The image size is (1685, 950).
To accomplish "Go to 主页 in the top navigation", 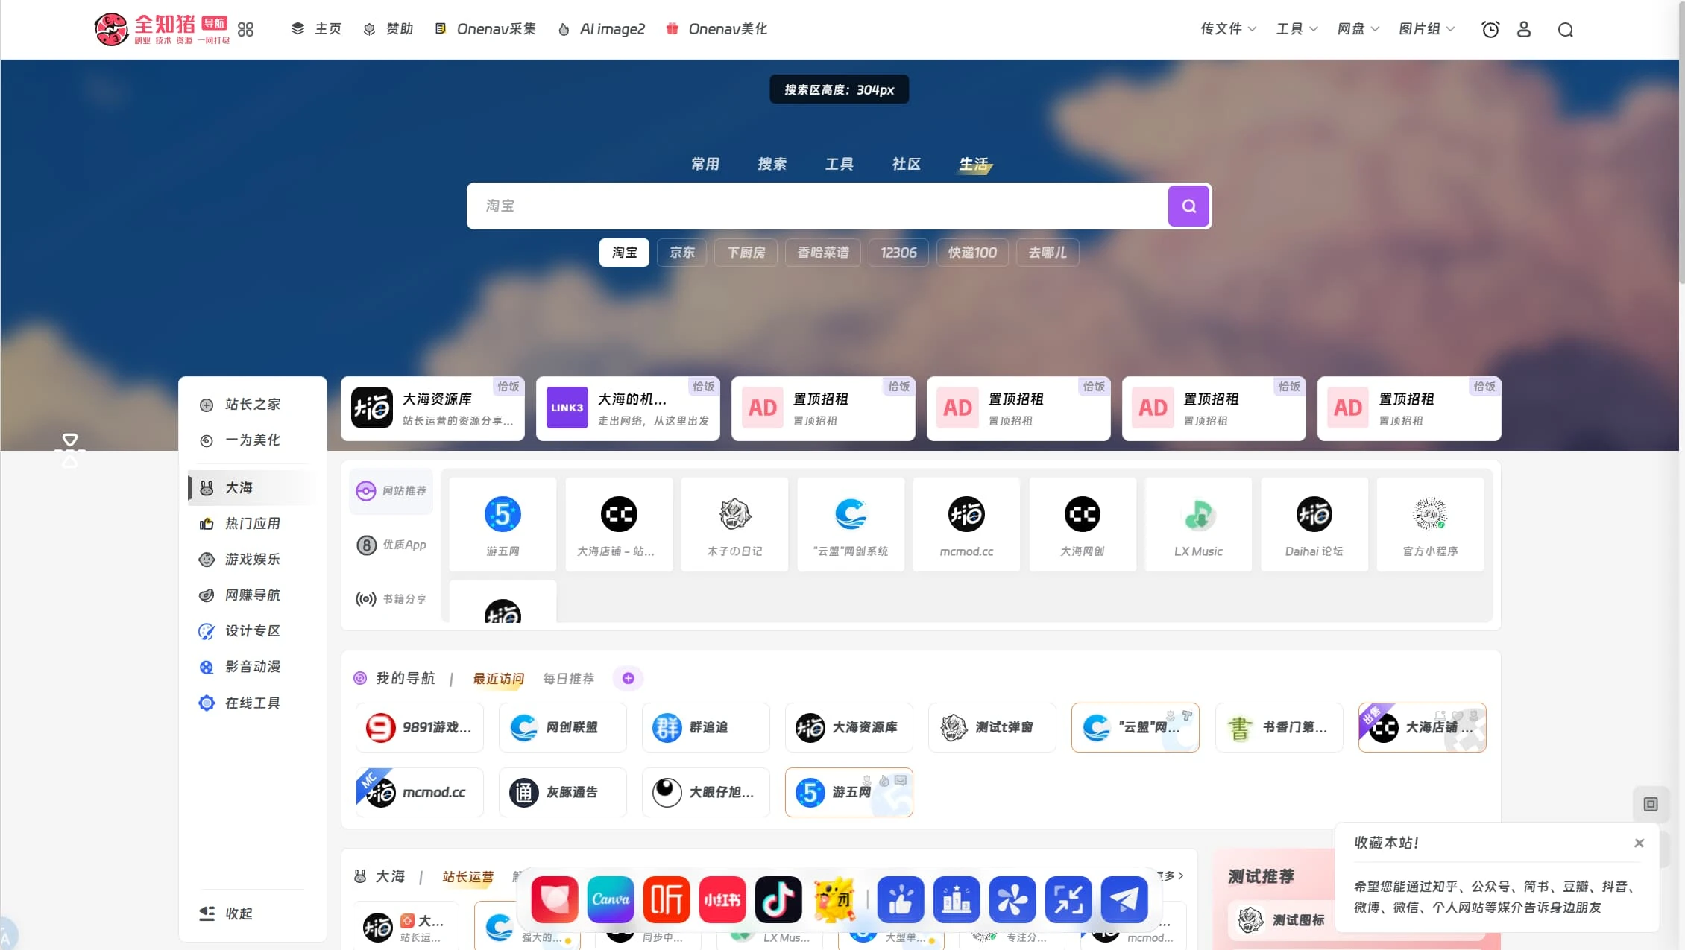I will coord(316,29).
